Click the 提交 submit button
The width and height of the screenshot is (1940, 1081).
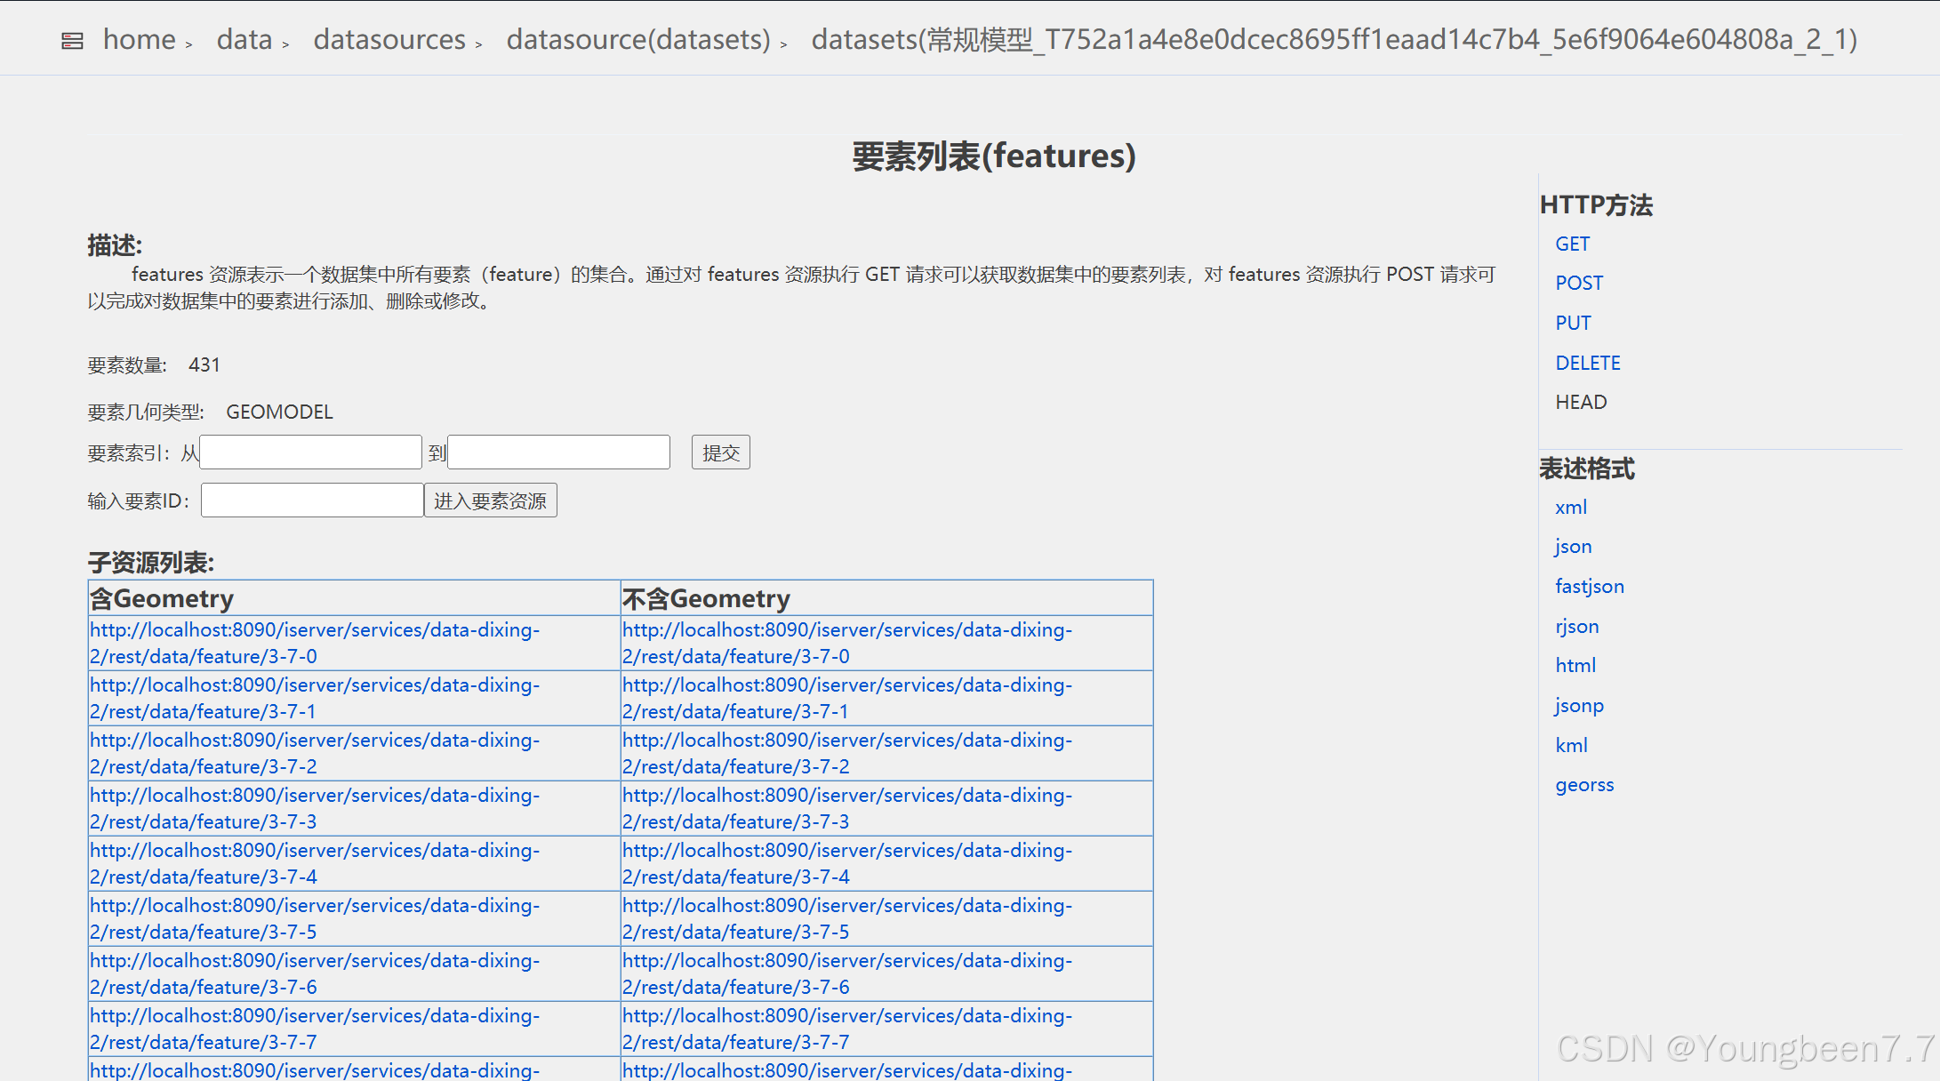[x=720, y=452]
